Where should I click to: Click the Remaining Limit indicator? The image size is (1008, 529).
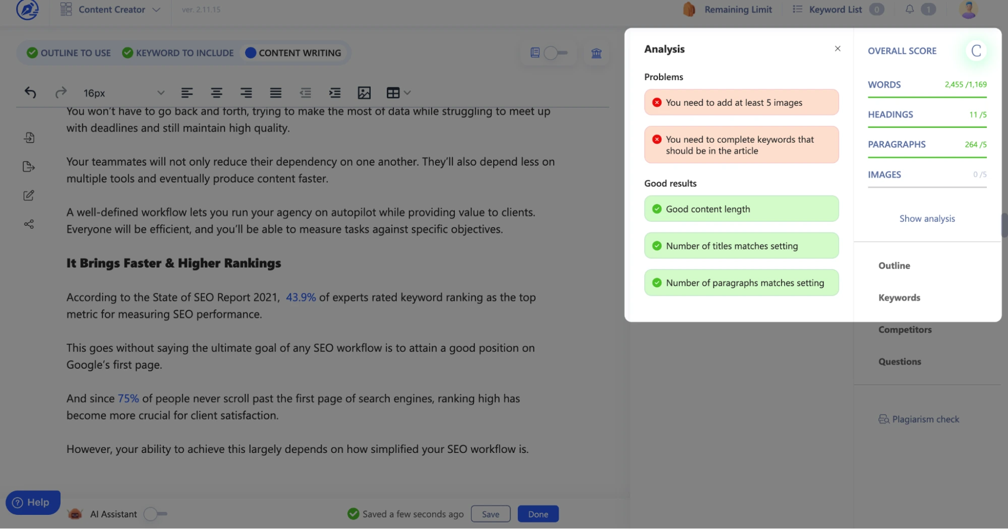point(728,10)
